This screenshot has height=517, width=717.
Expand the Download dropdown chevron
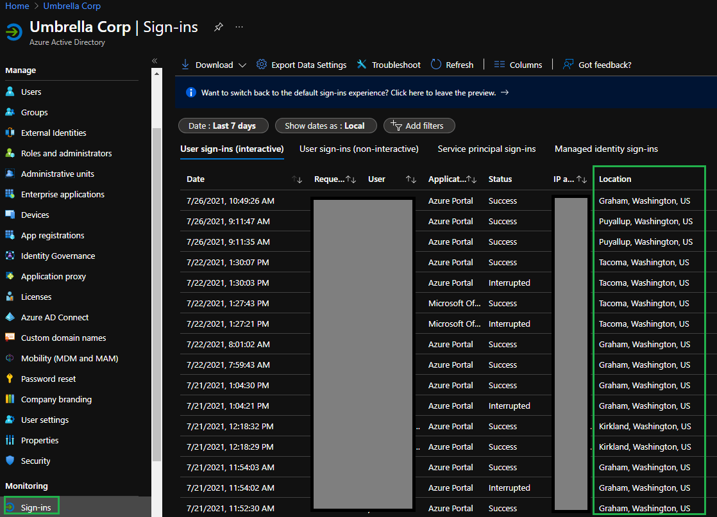tap(242, 65)
